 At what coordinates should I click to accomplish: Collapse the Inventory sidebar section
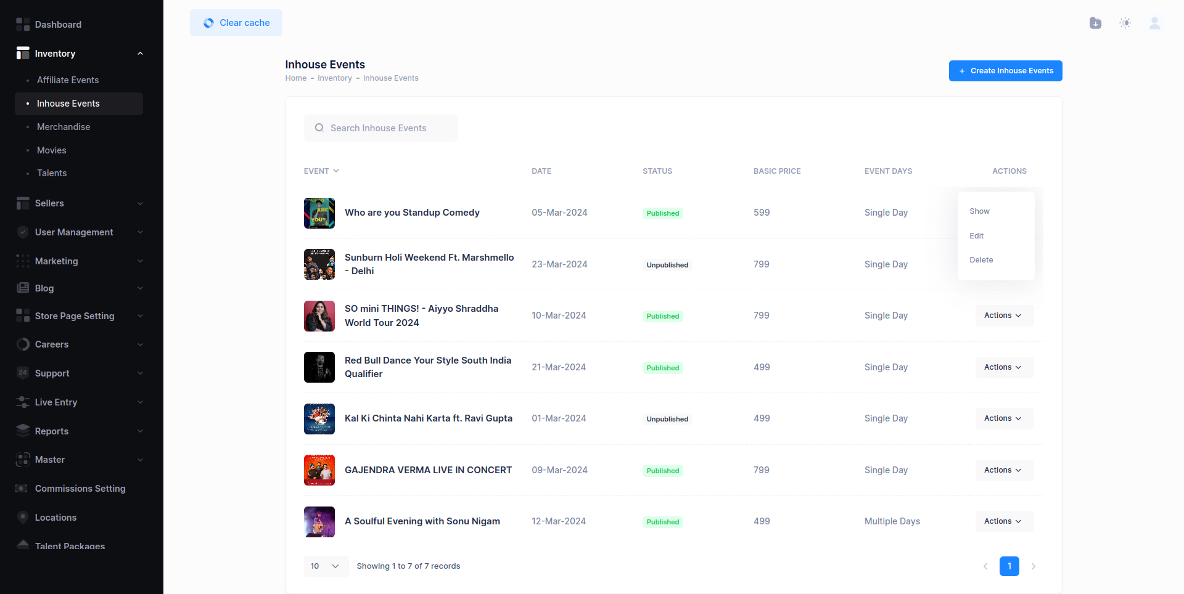140,54
